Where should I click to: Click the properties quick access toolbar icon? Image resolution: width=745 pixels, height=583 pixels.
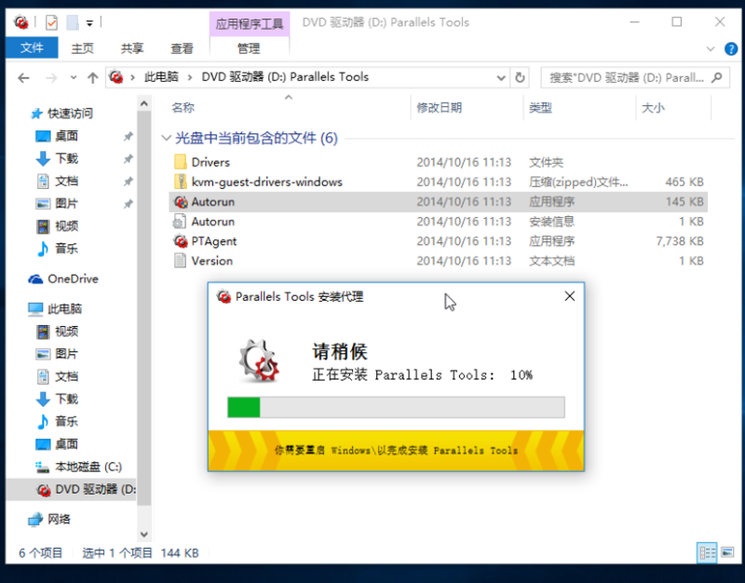click(x=51, y=22)
